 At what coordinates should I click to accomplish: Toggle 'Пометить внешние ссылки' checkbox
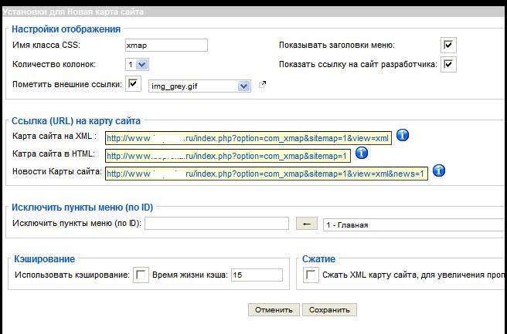134,83
